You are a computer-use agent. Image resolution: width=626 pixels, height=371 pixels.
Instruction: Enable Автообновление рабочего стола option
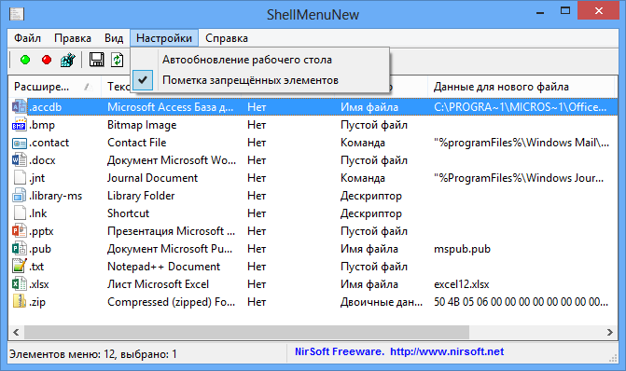click(260, 60)
